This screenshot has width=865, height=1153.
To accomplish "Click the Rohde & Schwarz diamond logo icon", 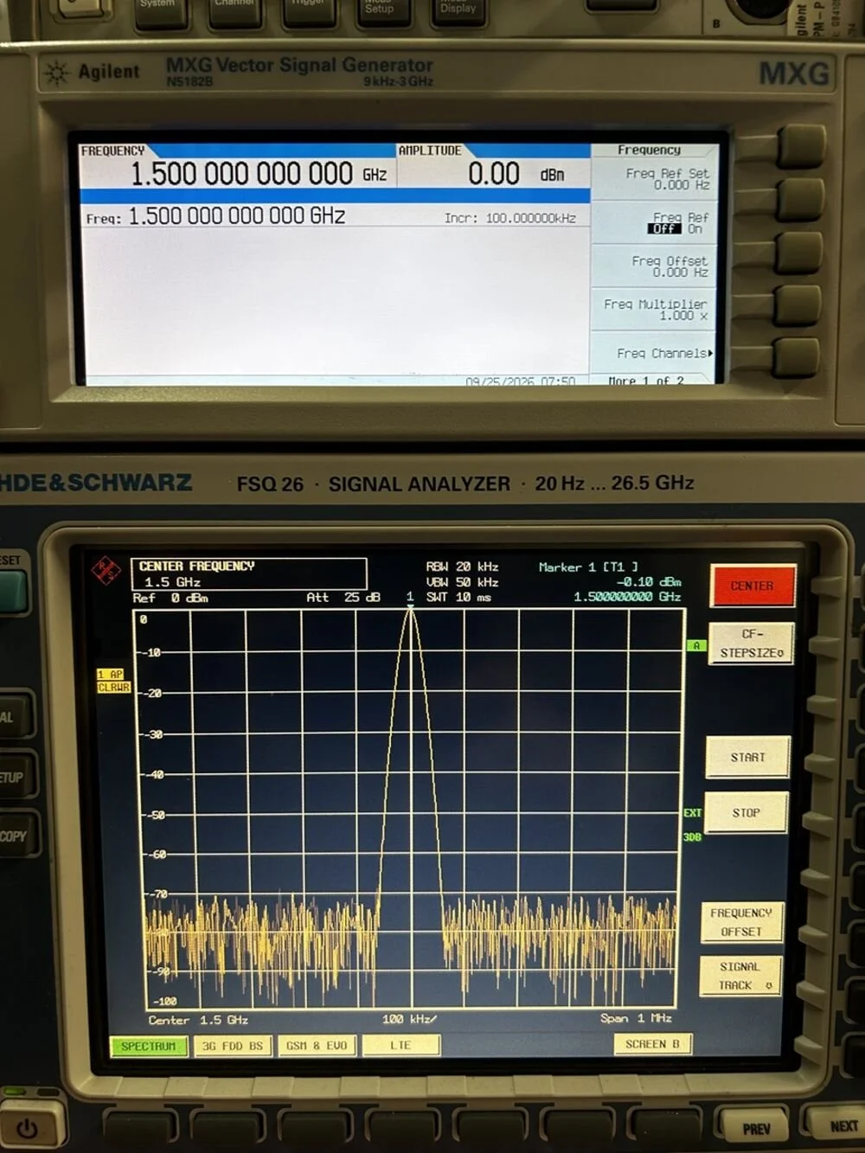I will tap(106, 570).
